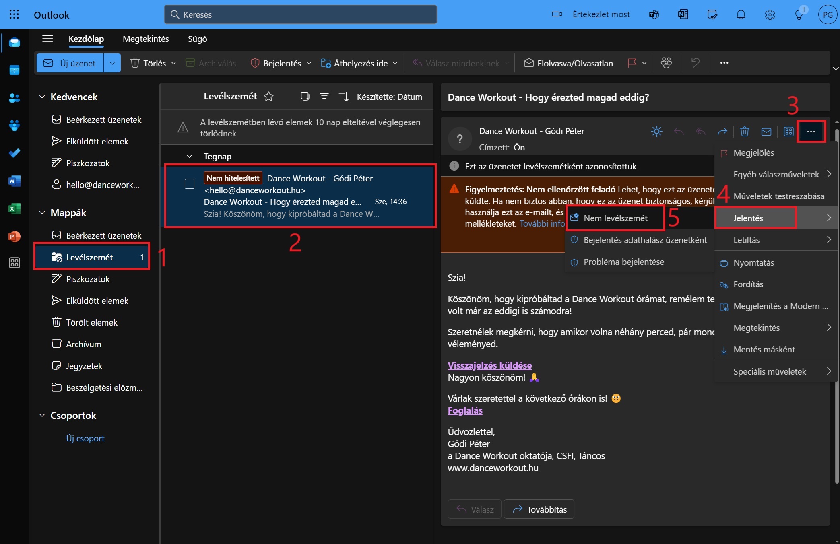Open the To Do checkmark app

point(14,153)
